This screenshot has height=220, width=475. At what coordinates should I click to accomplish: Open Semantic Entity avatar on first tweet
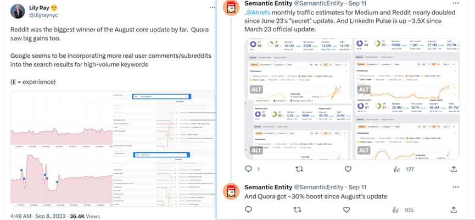pyautogui.click(x=231, y=8)
